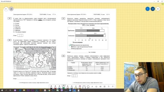Open Windows taskbar search
The height and width of the screenshot is (92, 164).
[x=6, y=90]
